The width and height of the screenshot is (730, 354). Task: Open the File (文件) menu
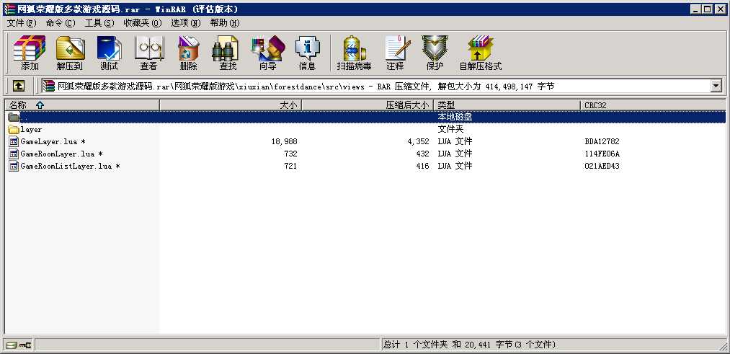pyautogui.click(x=22, y=23)
